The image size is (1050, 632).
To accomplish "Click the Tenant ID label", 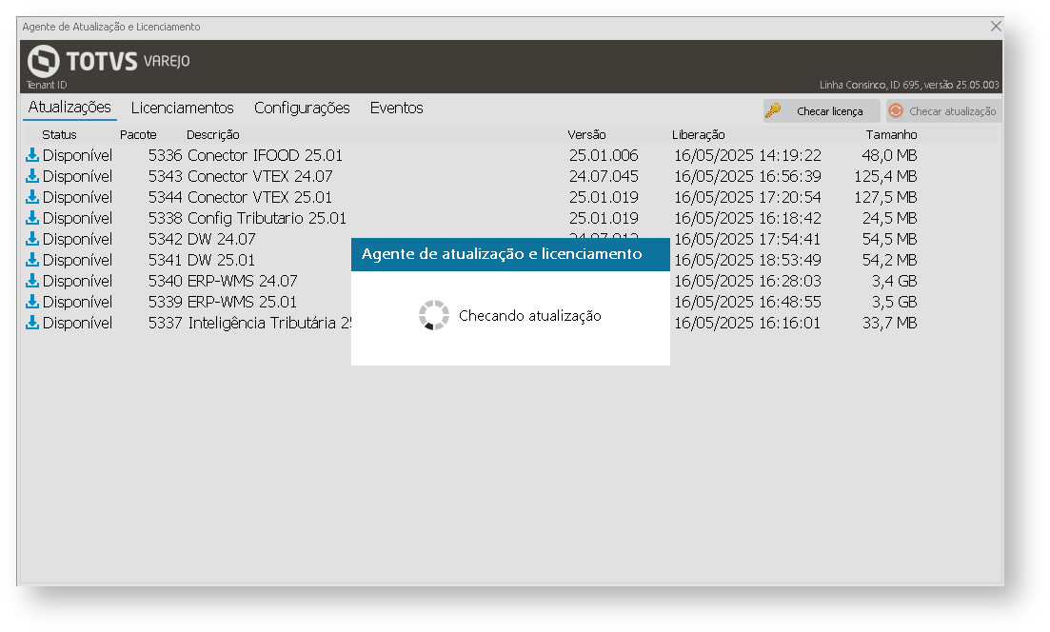I will tap(47, 85).
